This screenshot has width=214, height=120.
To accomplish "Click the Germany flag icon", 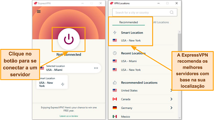I will click(x=115, y=108).
